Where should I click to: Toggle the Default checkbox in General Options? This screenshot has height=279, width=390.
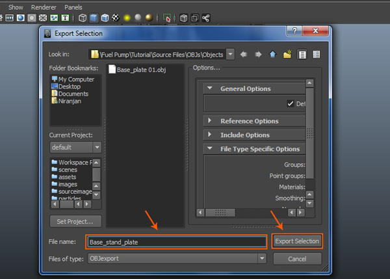291,103
